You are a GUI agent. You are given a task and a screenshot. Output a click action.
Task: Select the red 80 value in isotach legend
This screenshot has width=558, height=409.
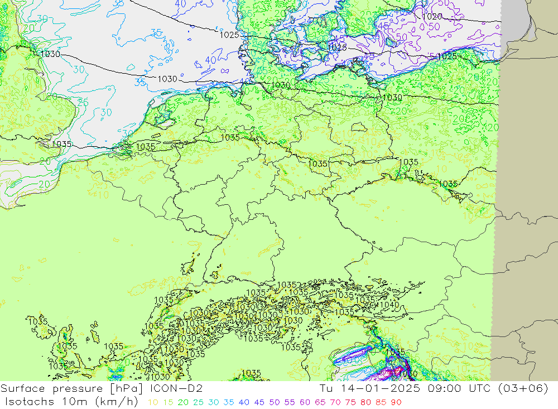[366, 403]
